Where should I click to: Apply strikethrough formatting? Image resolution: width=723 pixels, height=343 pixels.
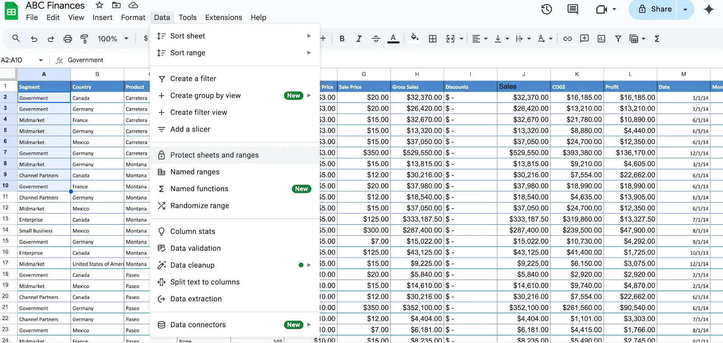pyautogui.click(x=376, y=39)
